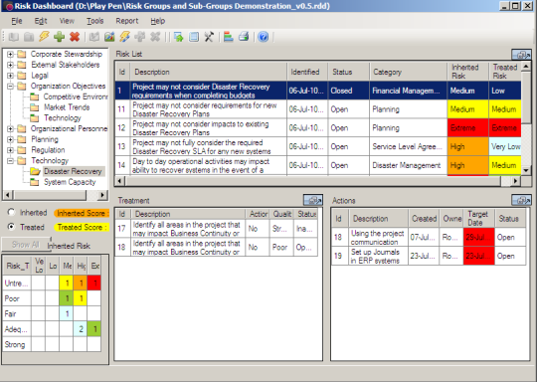The image size is (537, 382).
Task: Expand the Corporate Stewardship tree node
Action: click(x=10, y=54)
